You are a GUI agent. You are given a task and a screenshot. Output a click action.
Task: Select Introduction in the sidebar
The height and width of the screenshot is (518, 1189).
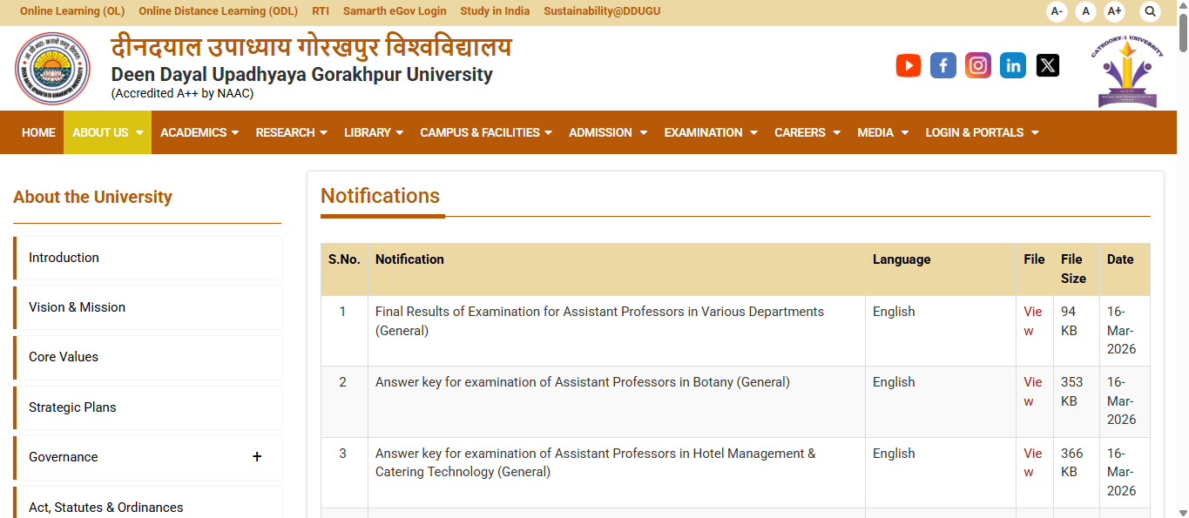pos(64,258)
